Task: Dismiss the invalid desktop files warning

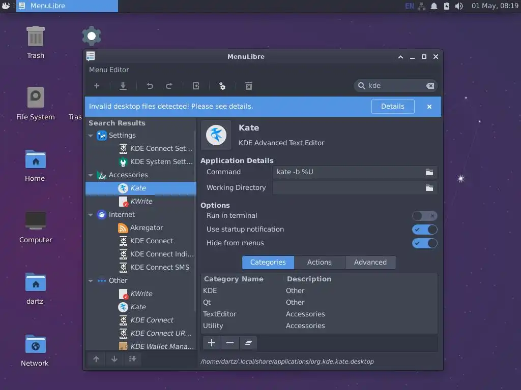Action: pos(429,107)
